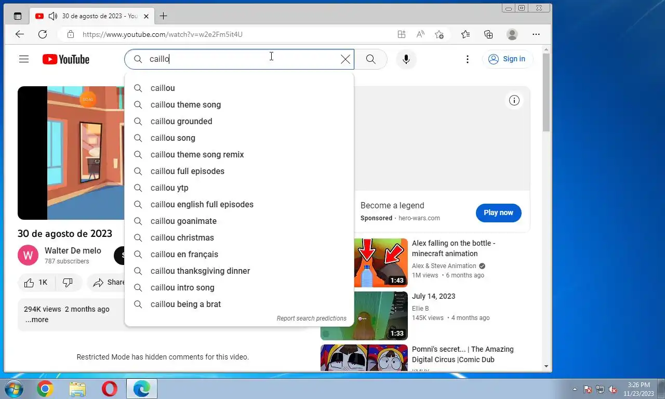The height and width of the screenshot is (399, 665).
Task: Expand description with '...more'
Action: (37, 320)
